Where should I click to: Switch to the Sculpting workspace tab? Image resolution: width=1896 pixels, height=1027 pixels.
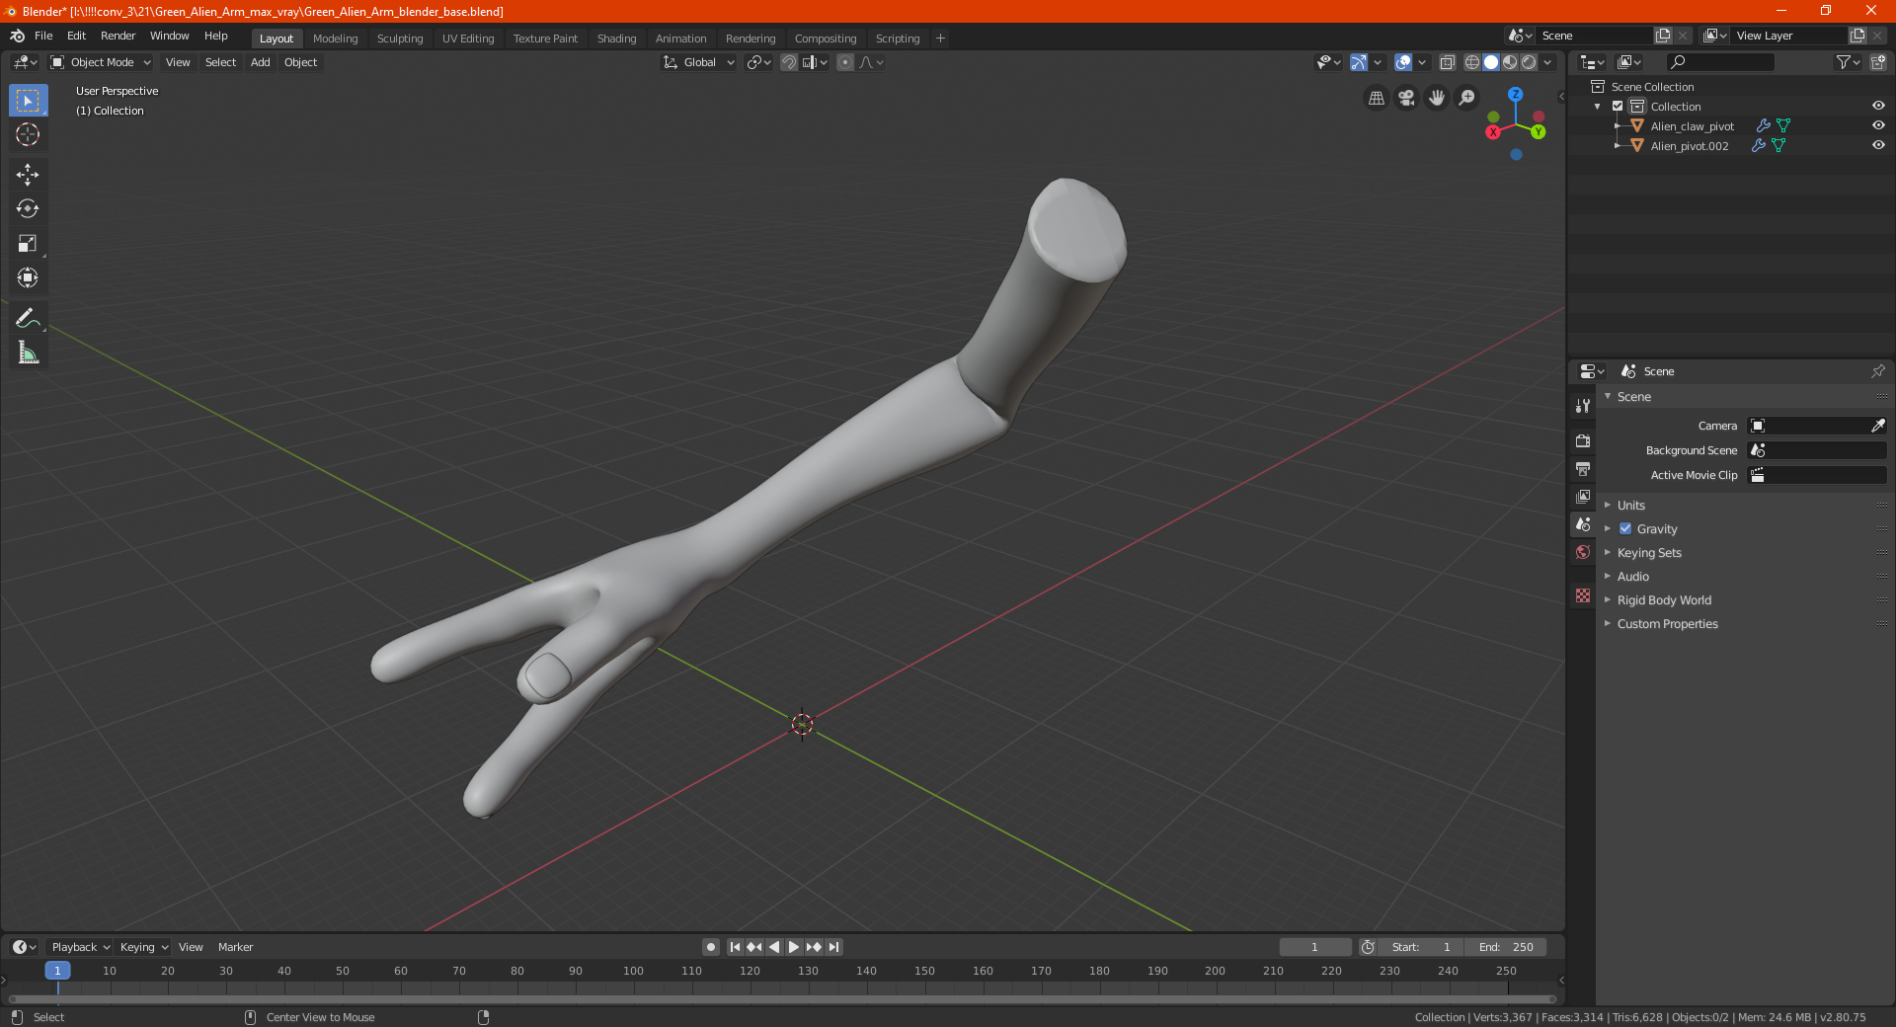click(x=400, y=39)
